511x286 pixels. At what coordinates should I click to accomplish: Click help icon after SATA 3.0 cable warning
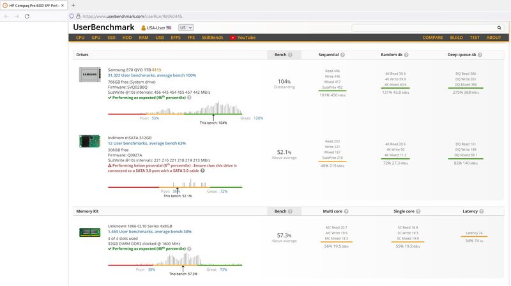tap(202, 170)
